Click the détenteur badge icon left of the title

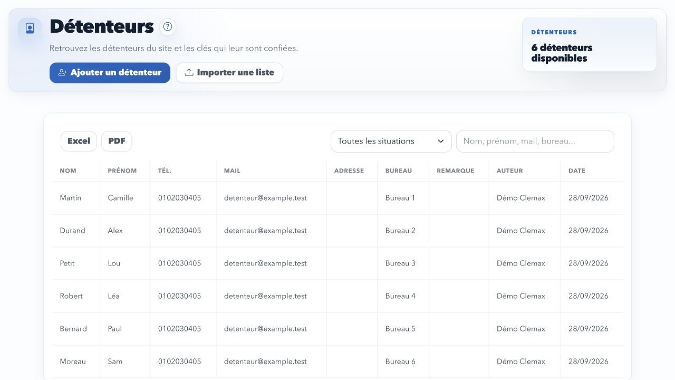[30, 28]
